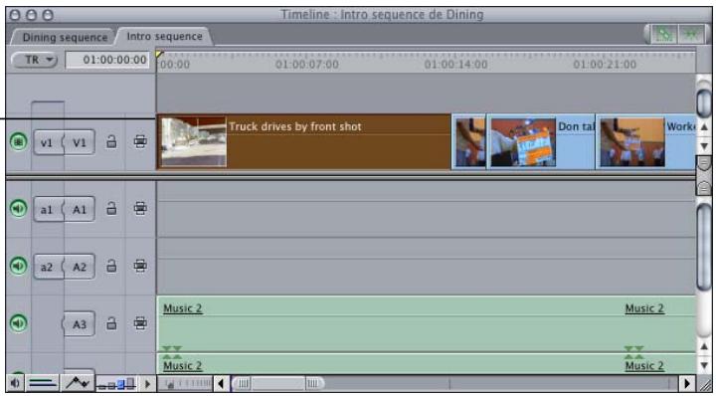Image resolution: width=716 pixels, height=396 pixels.
Task: Select the A1 destination track
Action: pos(79,209)
